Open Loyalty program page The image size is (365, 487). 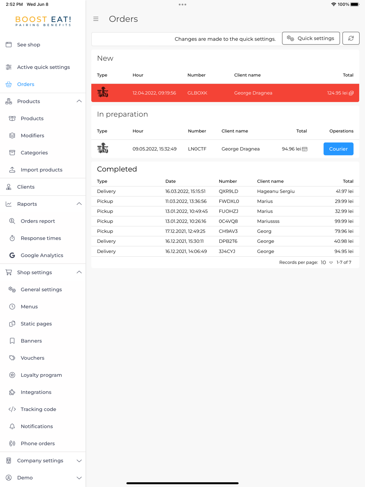click(x=43, y=375)
